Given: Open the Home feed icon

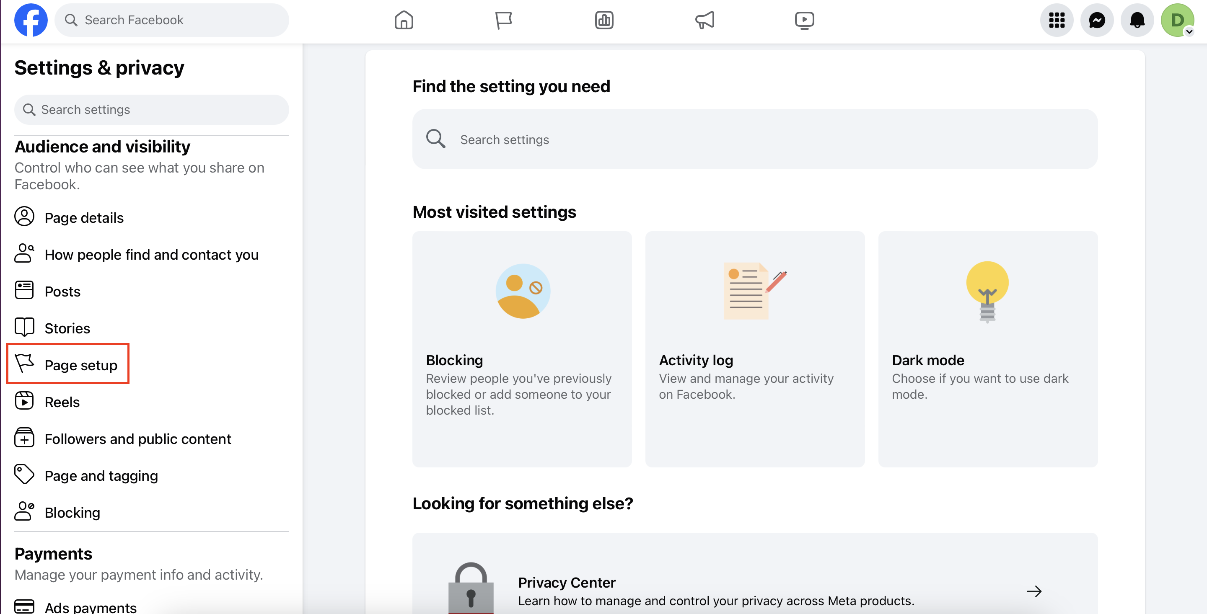Looking at the screenshot, I should pyautogui.click(x=404, y=20).
